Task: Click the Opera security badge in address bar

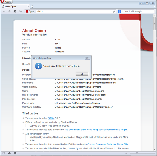Action: tap(30, 11)
